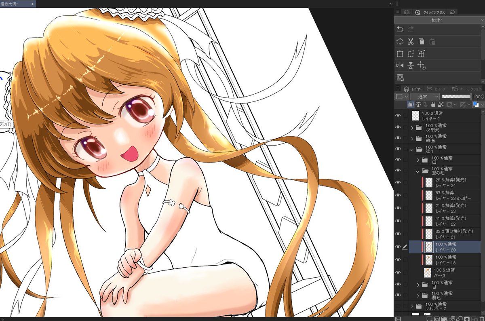The height and width of the screenshot is (321, 485).
Task: Expand the 目 folder
Action: (x=418, y=285)
